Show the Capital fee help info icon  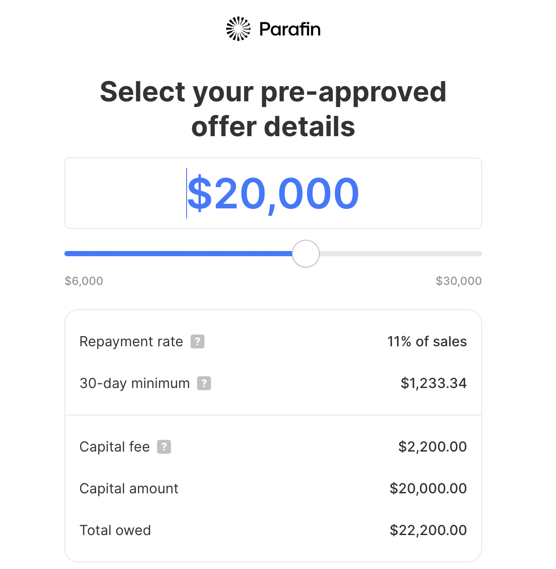164,447
